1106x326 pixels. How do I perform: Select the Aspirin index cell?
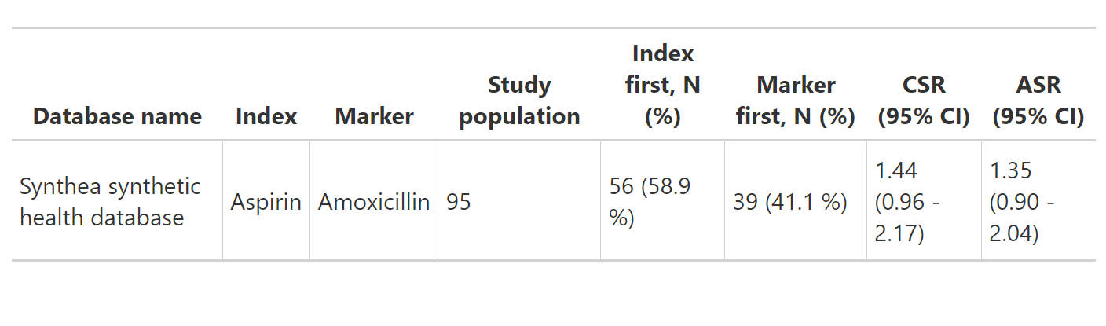[x=266, y=202]
